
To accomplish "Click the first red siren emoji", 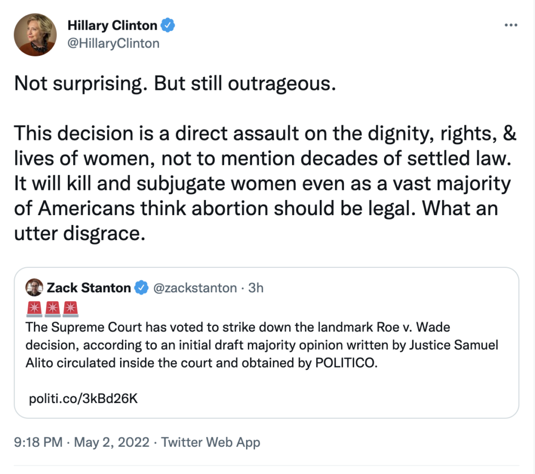I will pos(34,309).
